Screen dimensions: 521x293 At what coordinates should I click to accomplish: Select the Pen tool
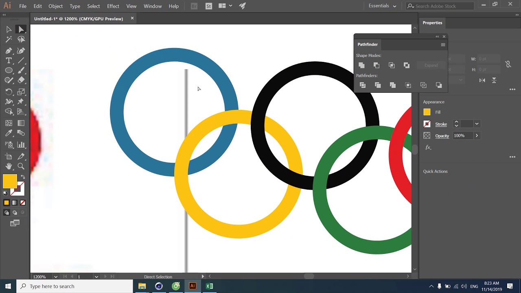(x=9, y=51)
